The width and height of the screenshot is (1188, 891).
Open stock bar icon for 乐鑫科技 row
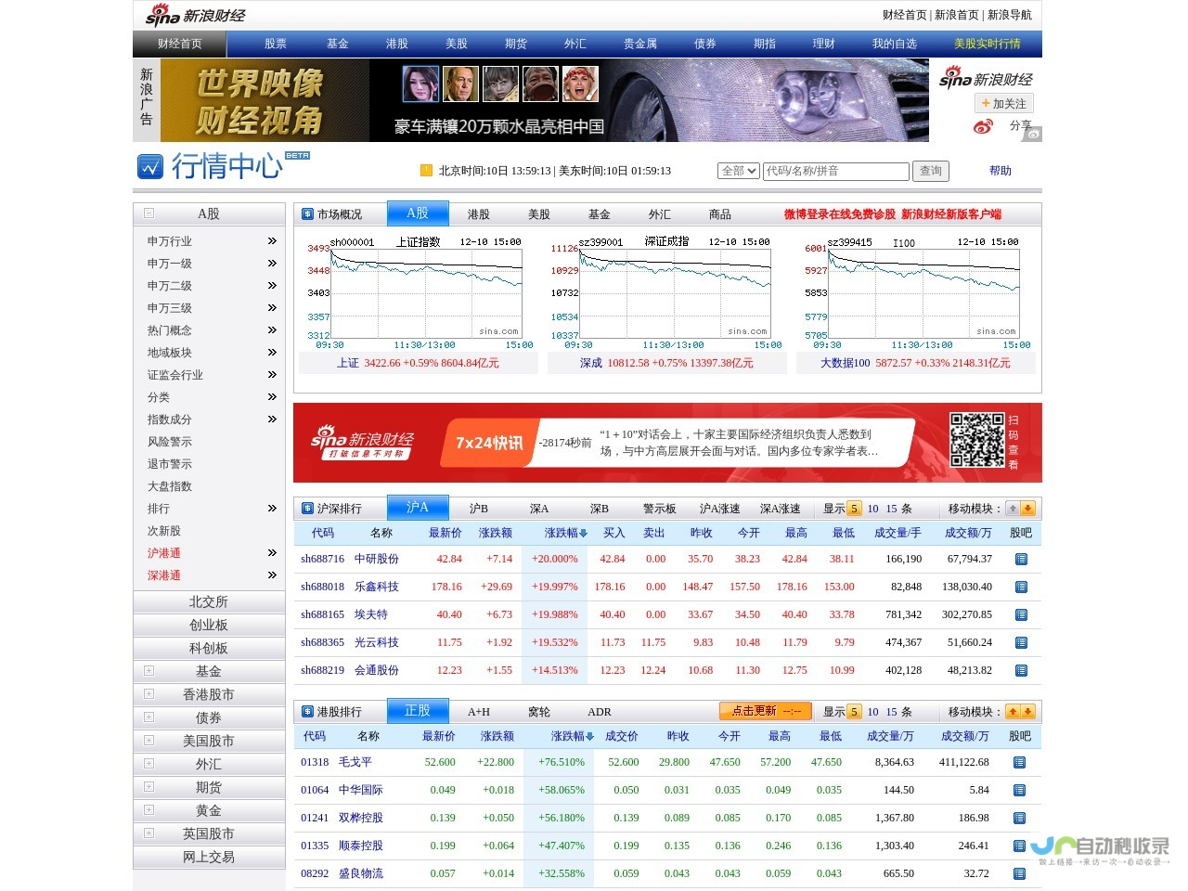[x=1021, y=587]
